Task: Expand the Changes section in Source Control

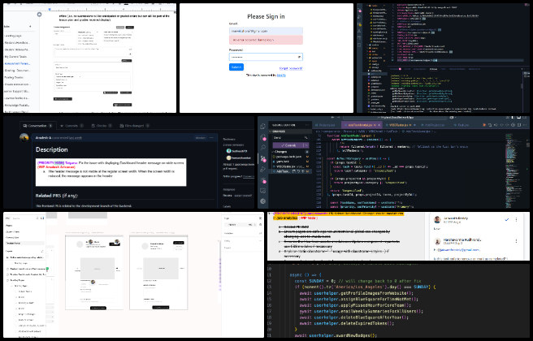Action: pos(272,150)
